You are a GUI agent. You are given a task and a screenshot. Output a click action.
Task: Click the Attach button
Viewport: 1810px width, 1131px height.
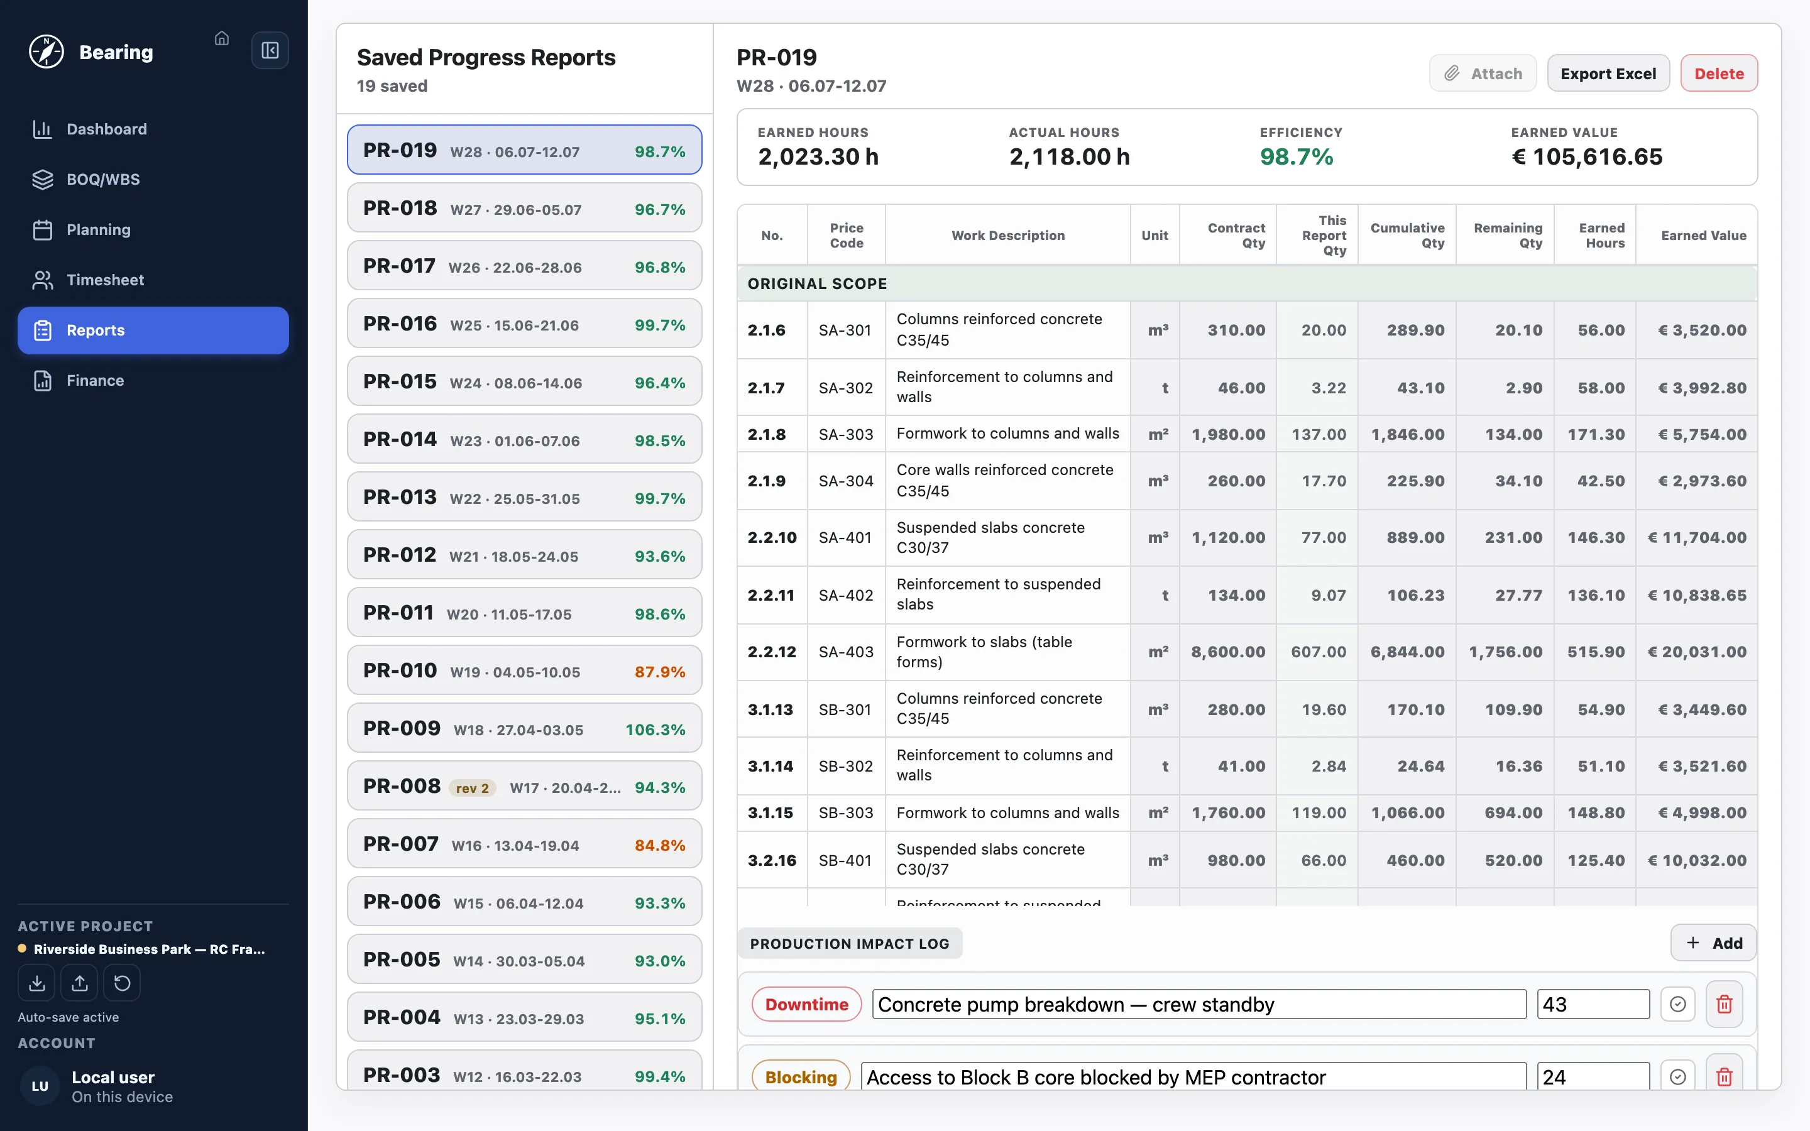coord(1483,74)
